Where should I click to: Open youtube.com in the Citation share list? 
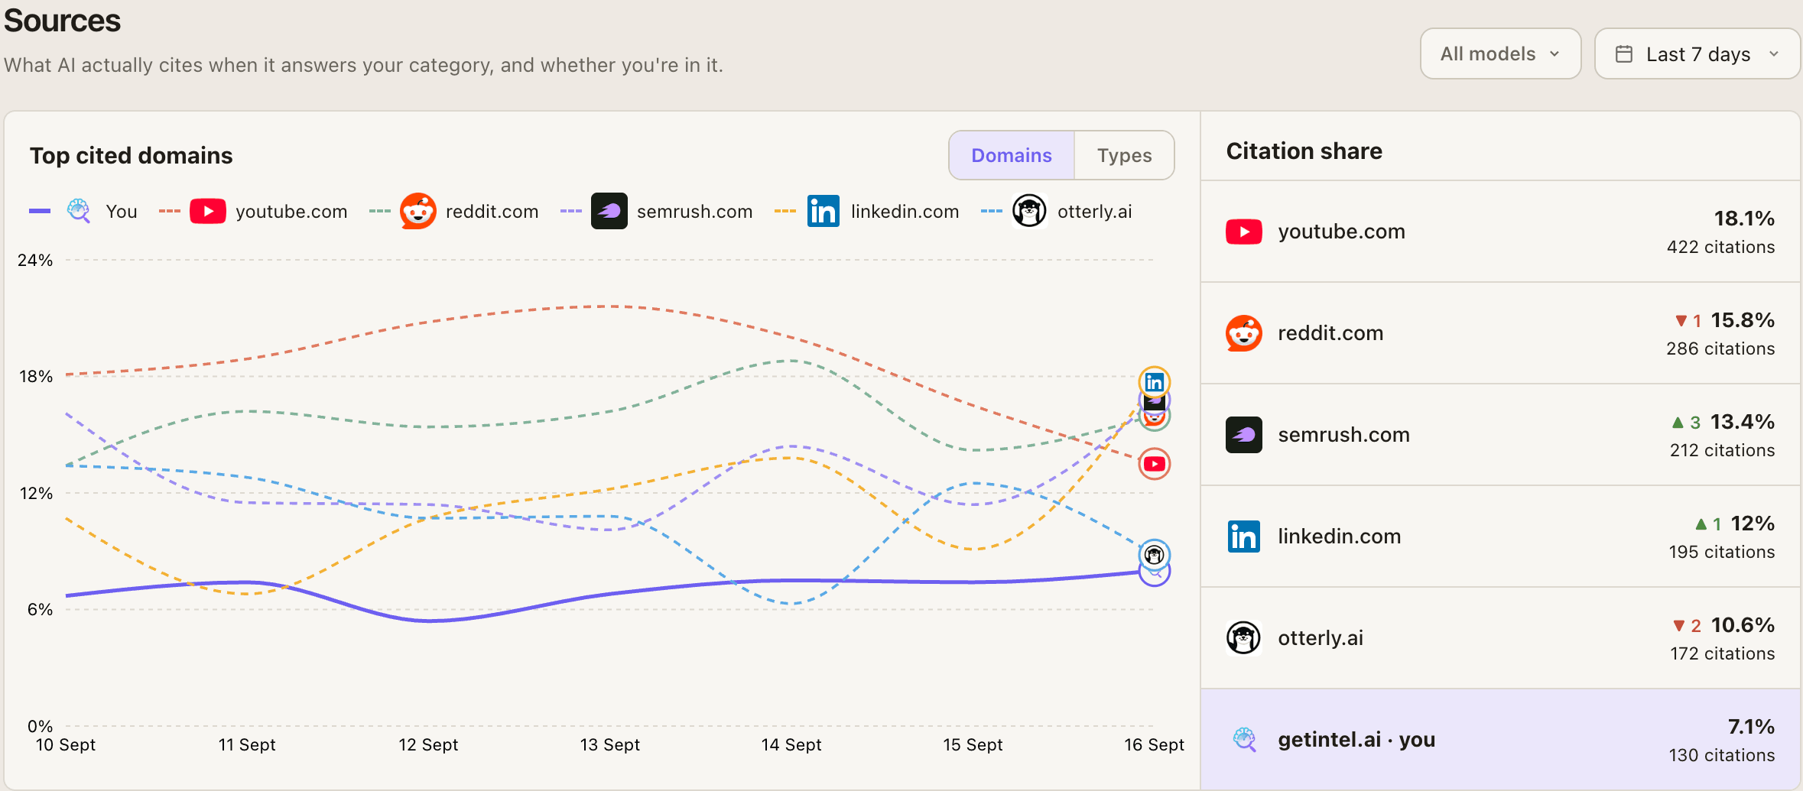[1500, 232]
